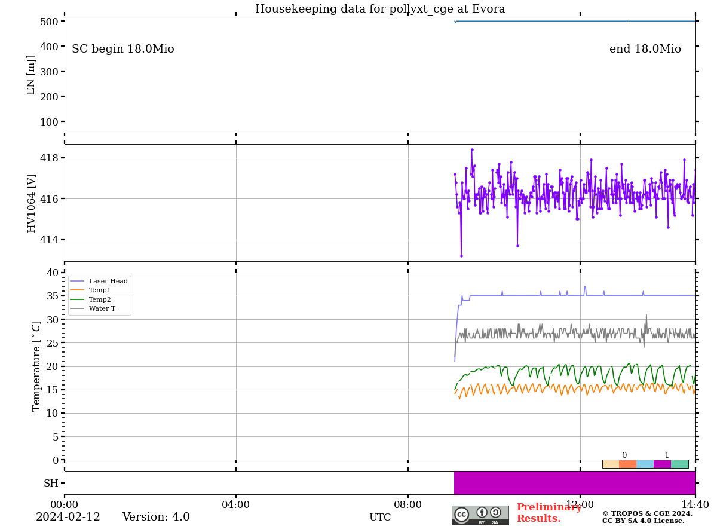Click the '00:00' time tick label
This screenshot has height=526, width=717.
pos(65,505)
